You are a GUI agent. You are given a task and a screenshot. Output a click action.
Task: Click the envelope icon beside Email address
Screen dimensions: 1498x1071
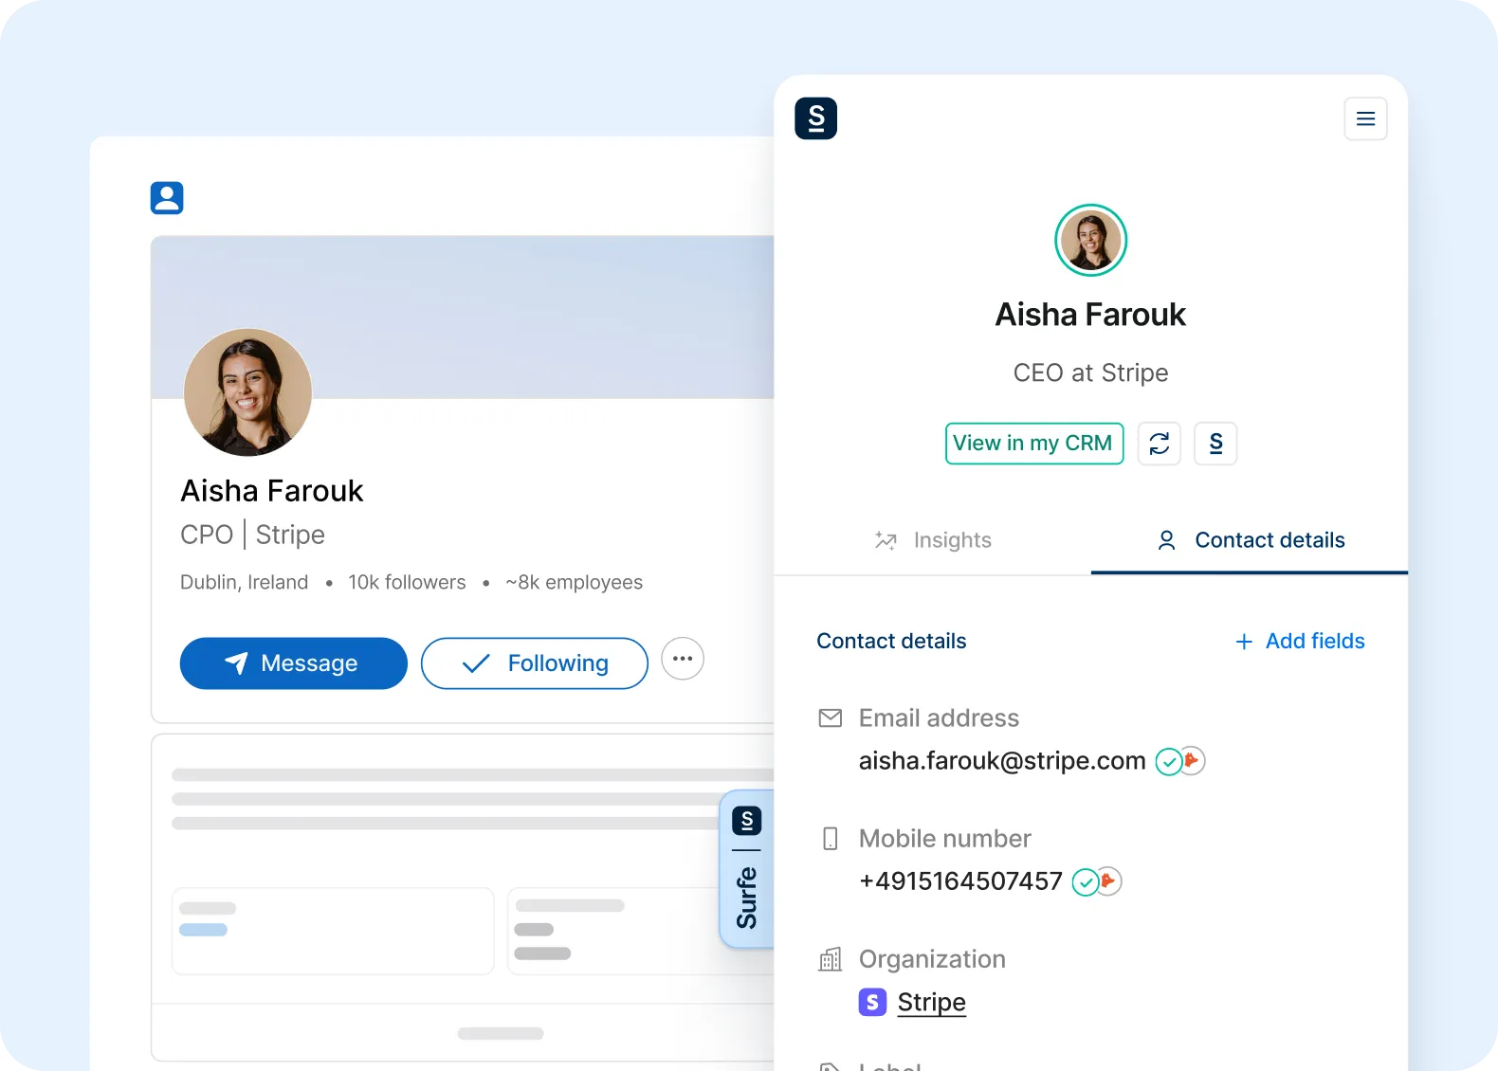pyautogui.click(x=830, y=718)
